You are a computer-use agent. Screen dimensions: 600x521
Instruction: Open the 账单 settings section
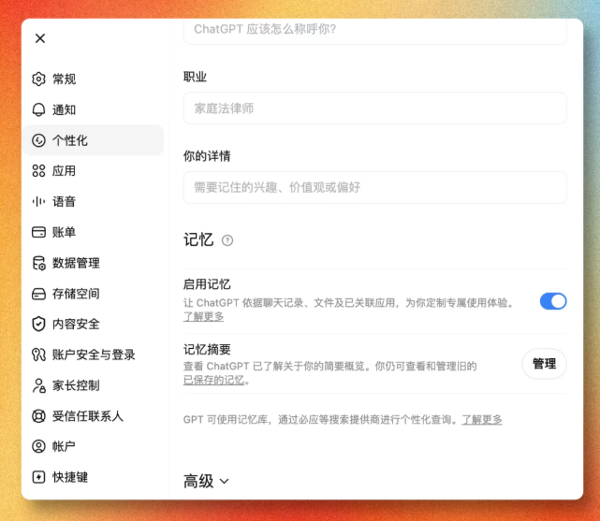(x=93, y=232)
